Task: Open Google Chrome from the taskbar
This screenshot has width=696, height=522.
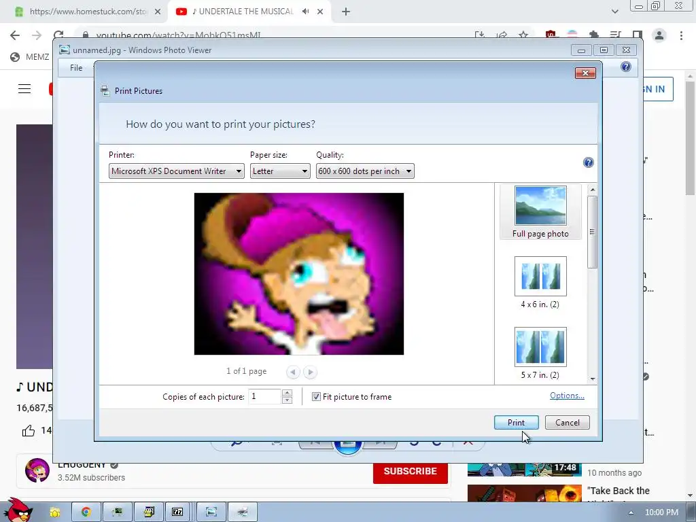Action: (x=86, y=512)
